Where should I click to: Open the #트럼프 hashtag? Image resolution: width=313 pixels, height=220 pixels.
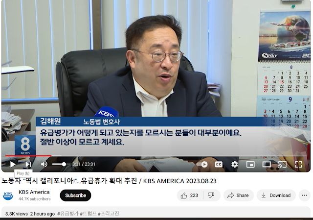coord(88,214)
